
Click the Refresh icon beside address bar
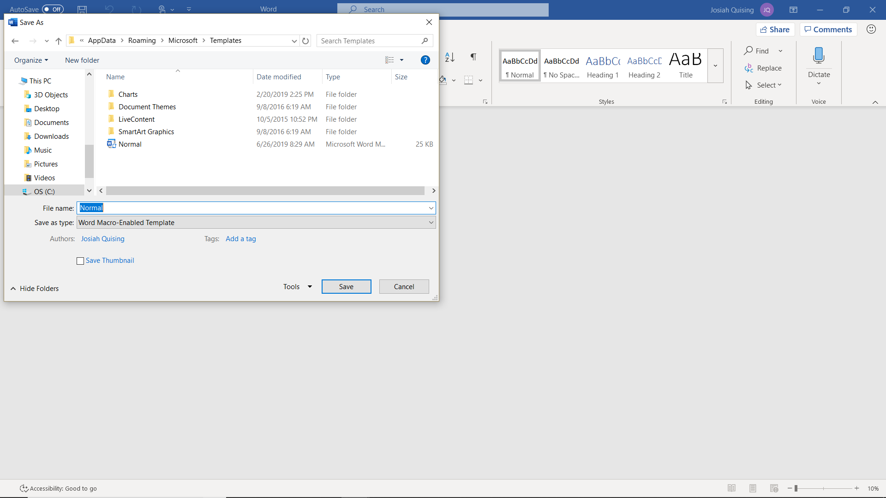click(x=305, y=41)
